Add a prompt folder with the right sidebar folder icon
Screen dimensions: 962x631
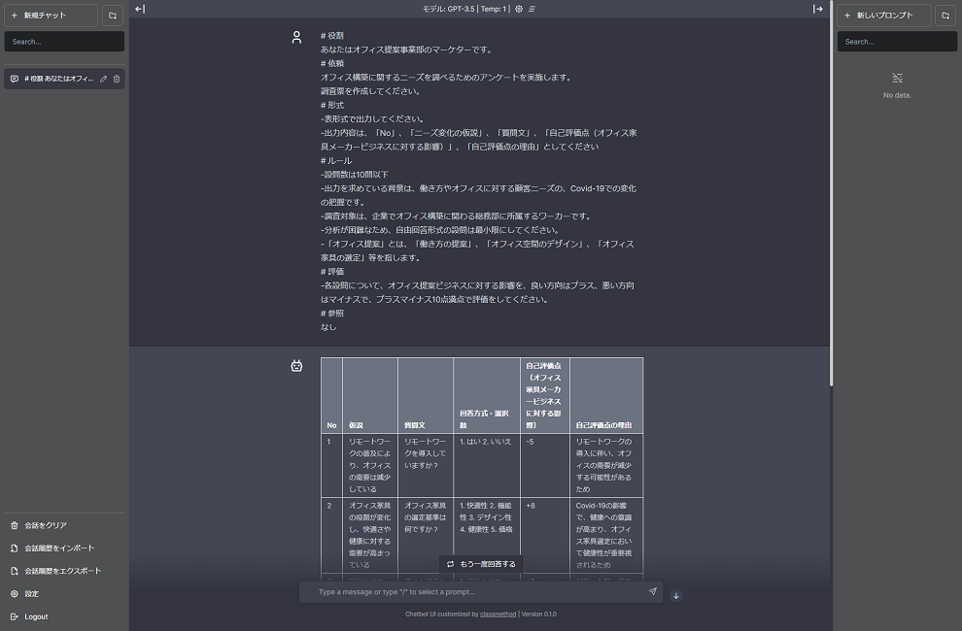pyautogui.click(x=945, y=15)
